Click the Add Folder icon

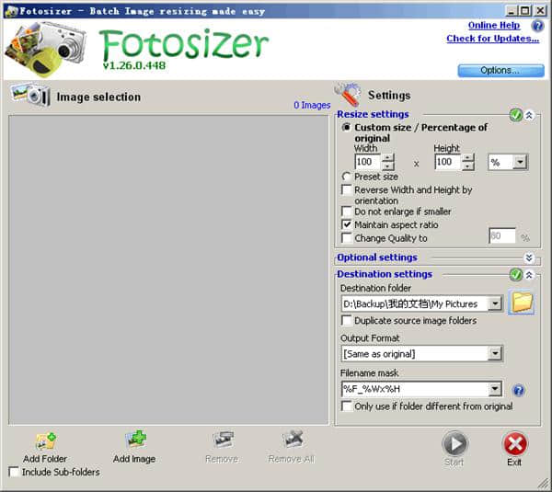[x=46, y=441]
